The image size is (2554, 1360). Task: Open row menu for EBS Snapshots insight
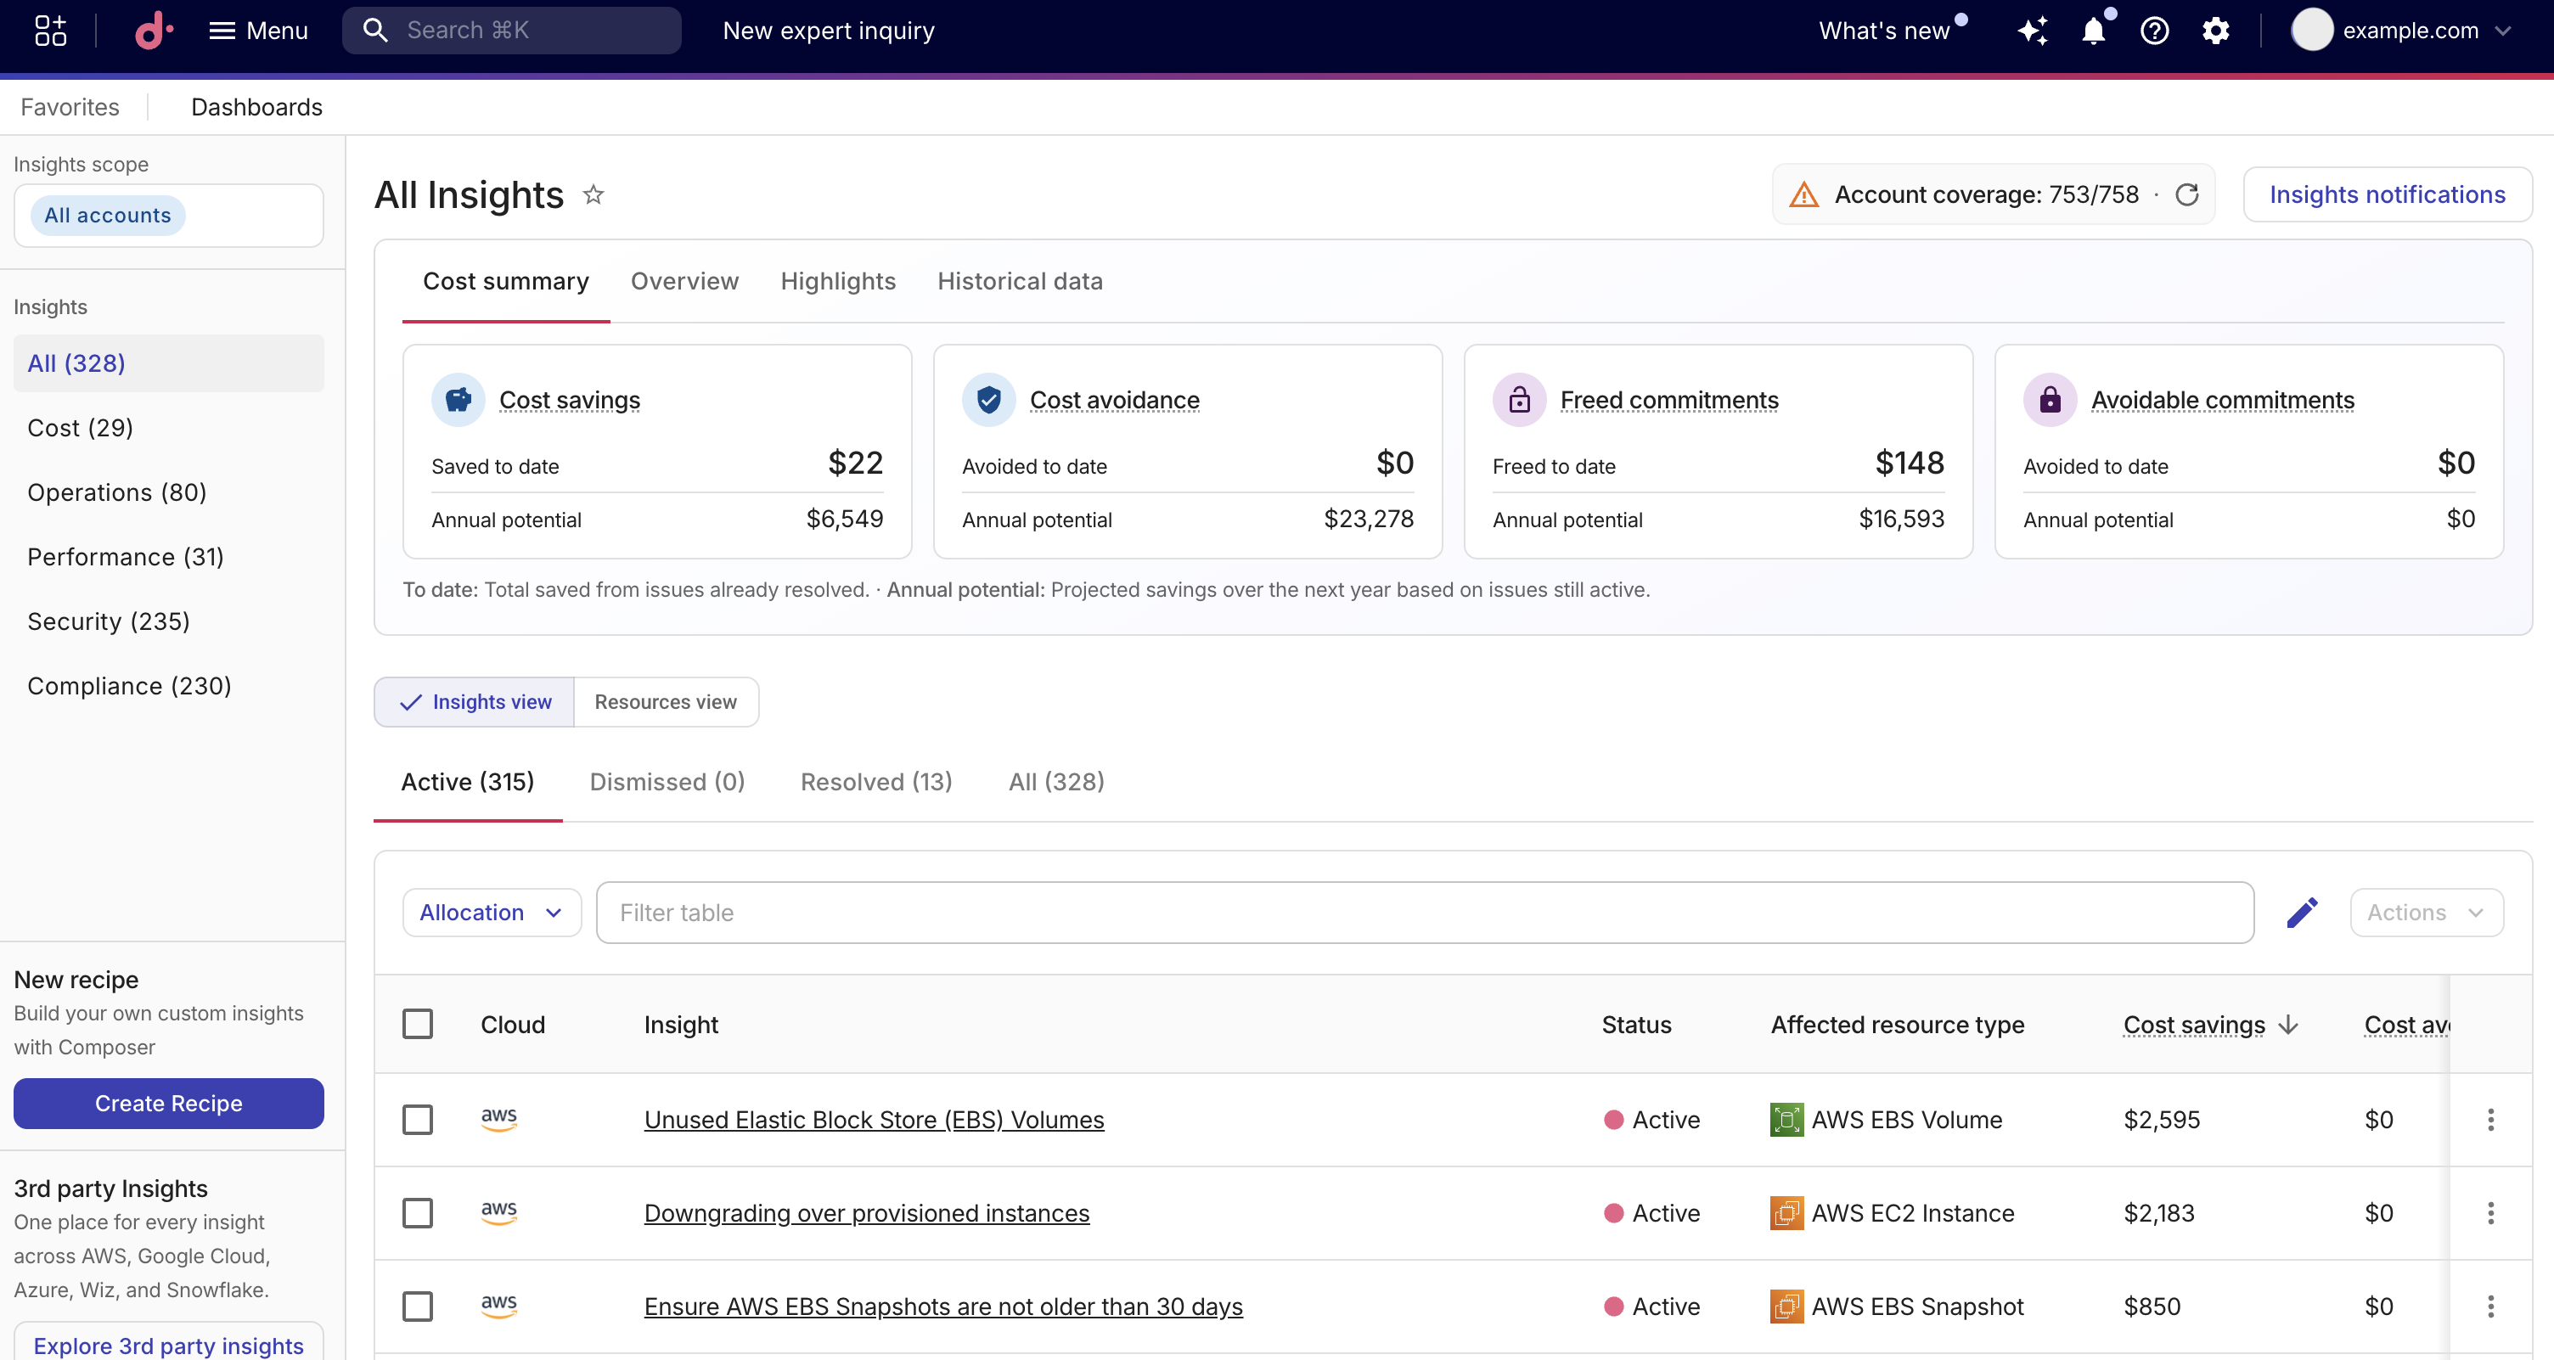2489,1306
